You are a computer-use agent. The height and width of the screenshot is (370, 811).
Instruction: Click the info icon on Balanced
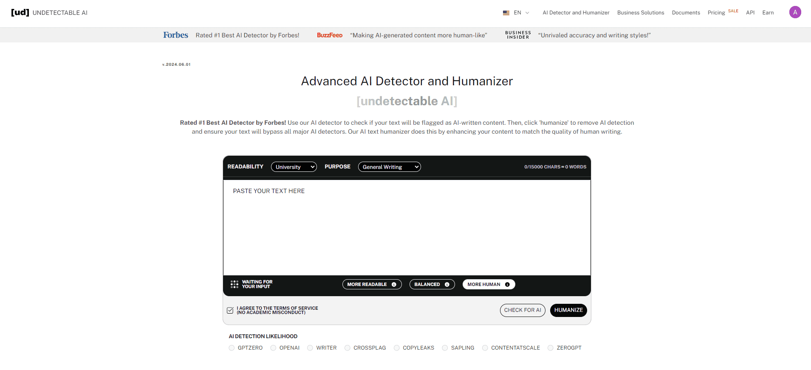(x=447, y=284)
